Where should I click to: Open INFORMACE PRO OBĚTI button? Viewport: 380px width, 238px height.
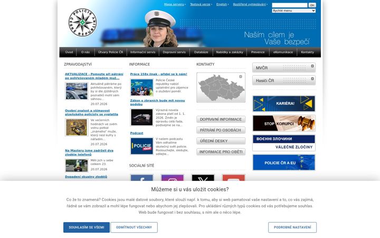[221, 152]
